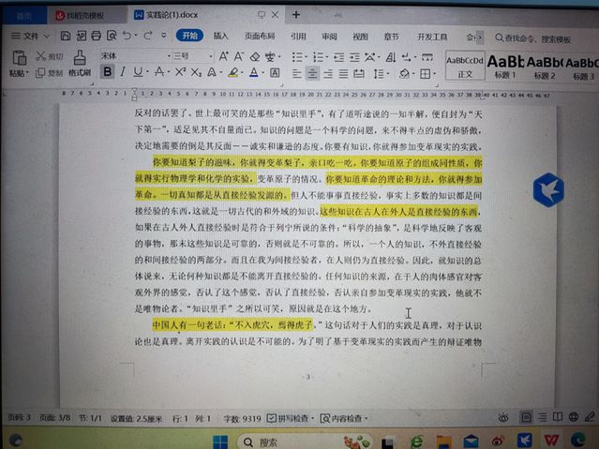Apply center paragraph alignment
The height and width of the screenshot is (449, 599).
(313, 73)
